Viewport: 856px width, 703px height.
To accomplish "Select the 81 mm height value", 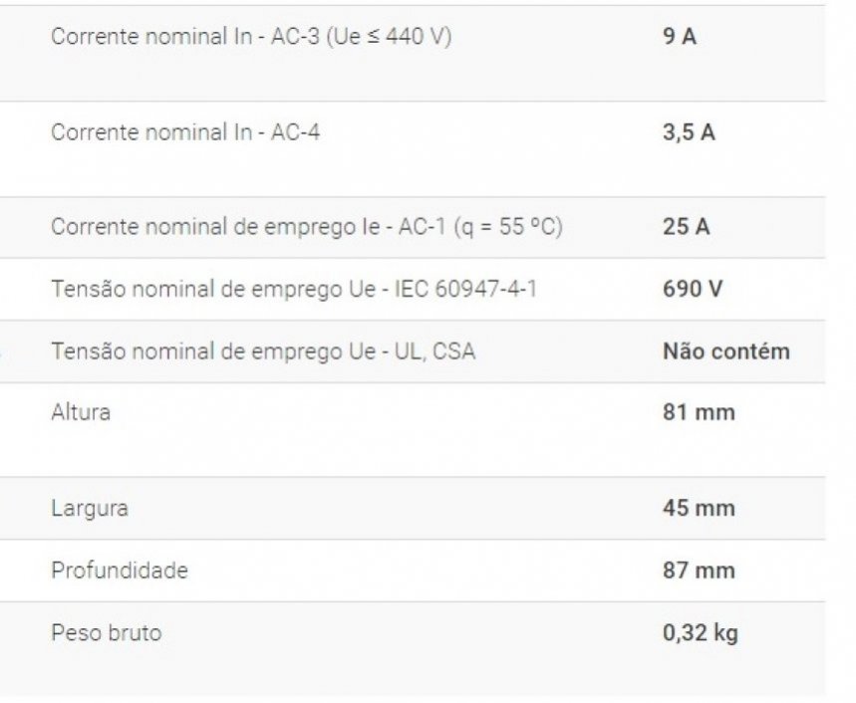I will pos(699,411).
